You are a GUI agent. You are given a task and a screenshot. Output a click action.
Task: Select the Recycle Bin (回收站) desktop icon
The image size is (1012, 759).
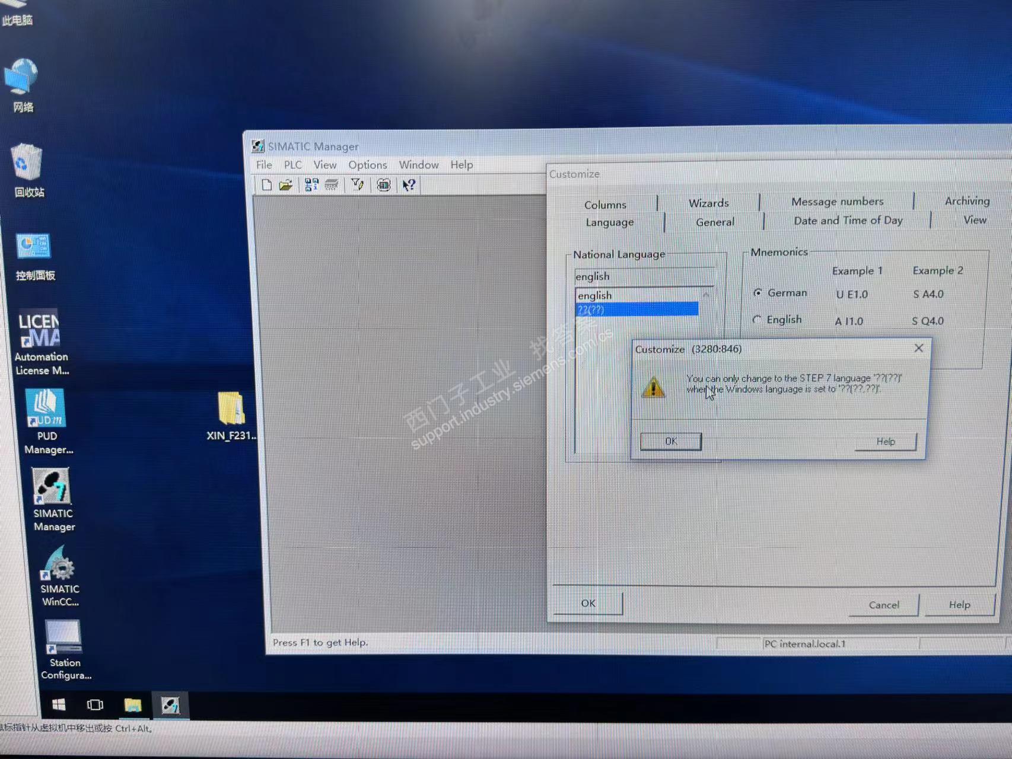[x=27, y=171]
